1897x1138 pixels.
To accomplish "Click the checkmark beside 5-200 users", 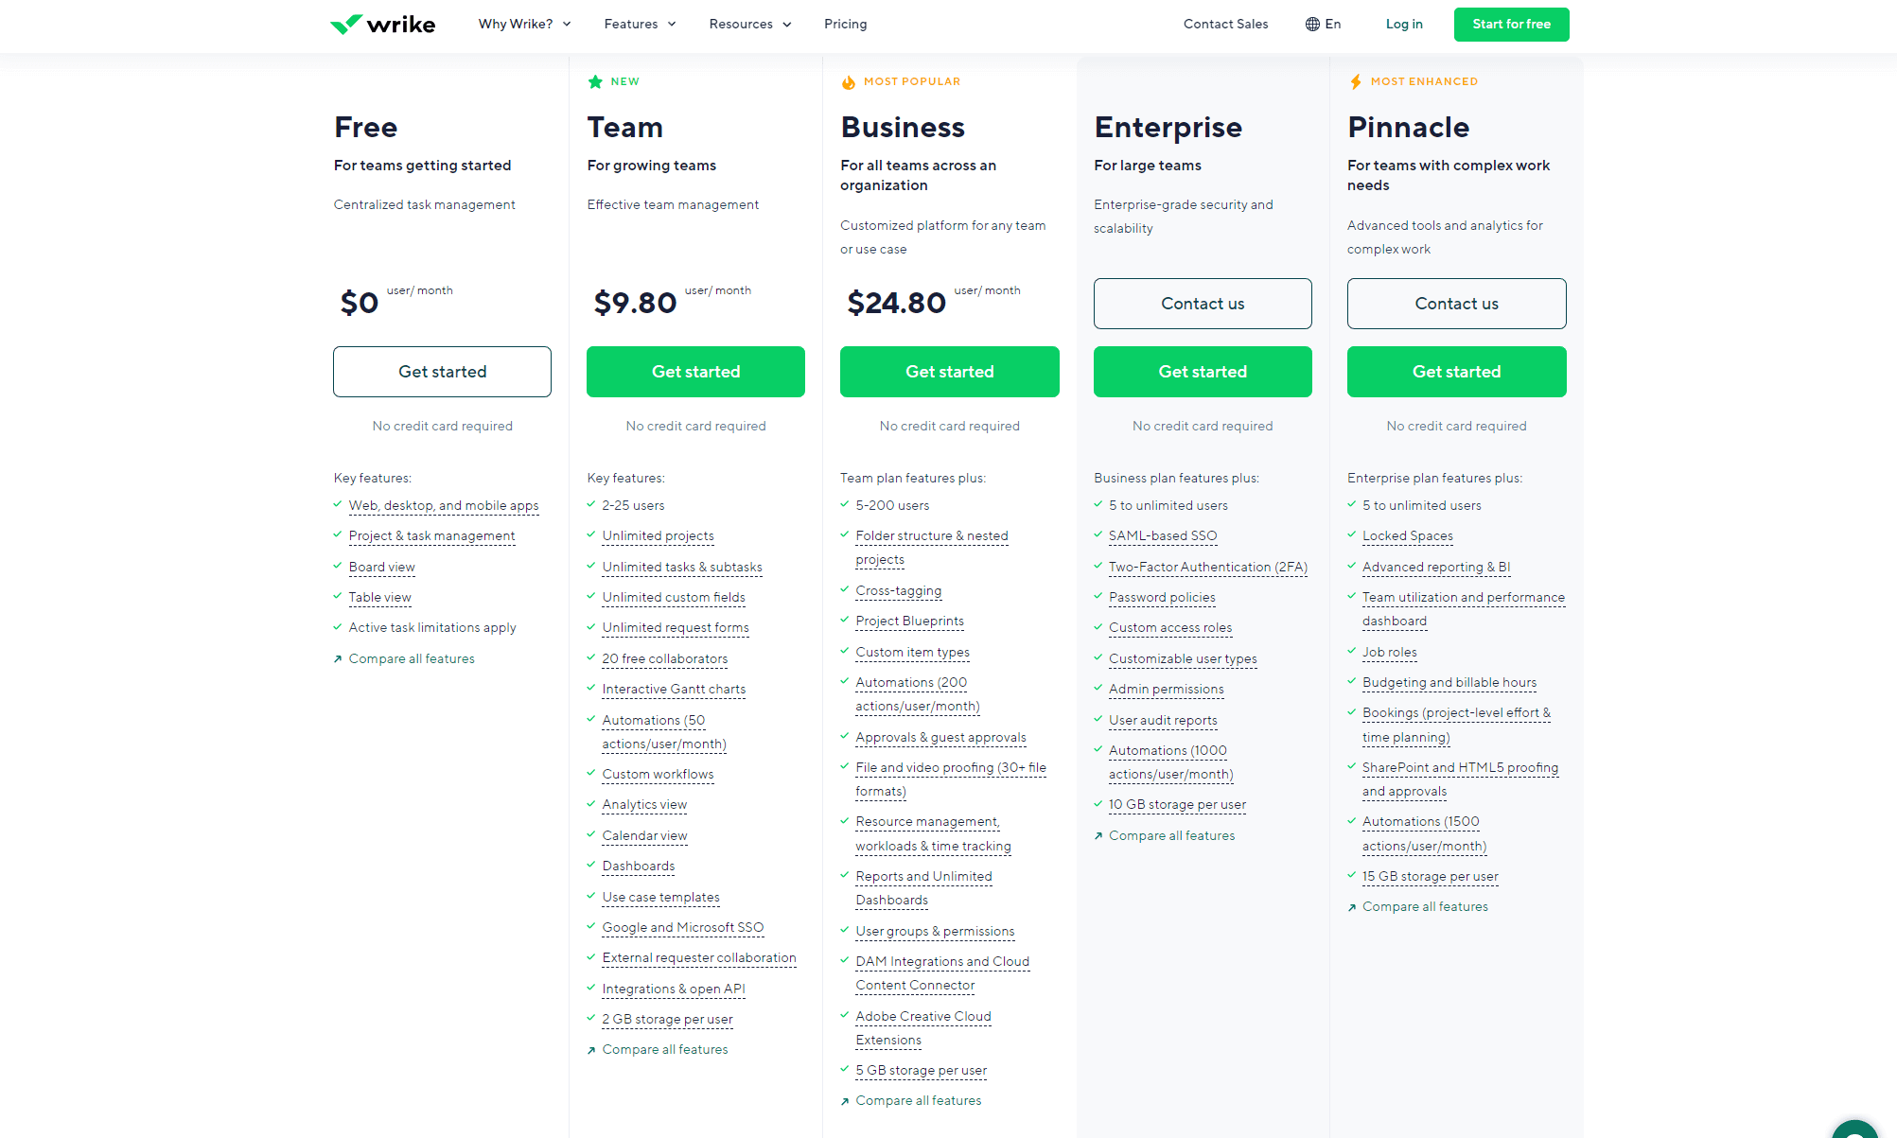I will click(845, 505).
